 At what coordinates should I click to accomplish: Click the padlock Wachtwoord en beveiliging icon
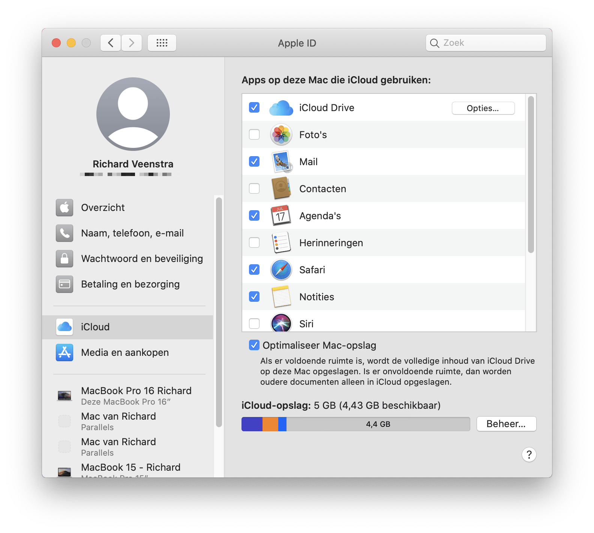coord(64,259)
